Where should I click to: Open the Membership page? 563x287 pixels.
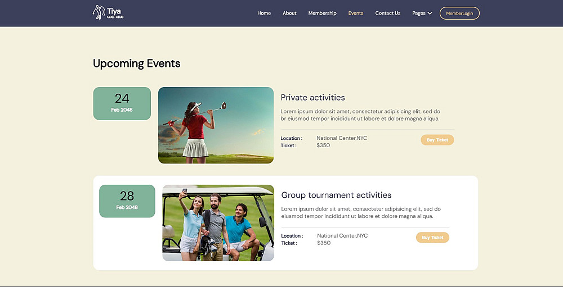click(x=323, y=13)
